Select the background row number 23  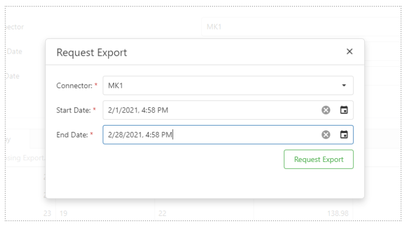tap(47, 213)
